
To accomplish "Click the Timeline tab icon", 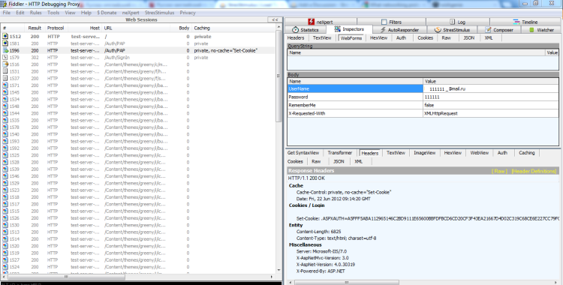I will pyautogui.click(x=516, y=22).
